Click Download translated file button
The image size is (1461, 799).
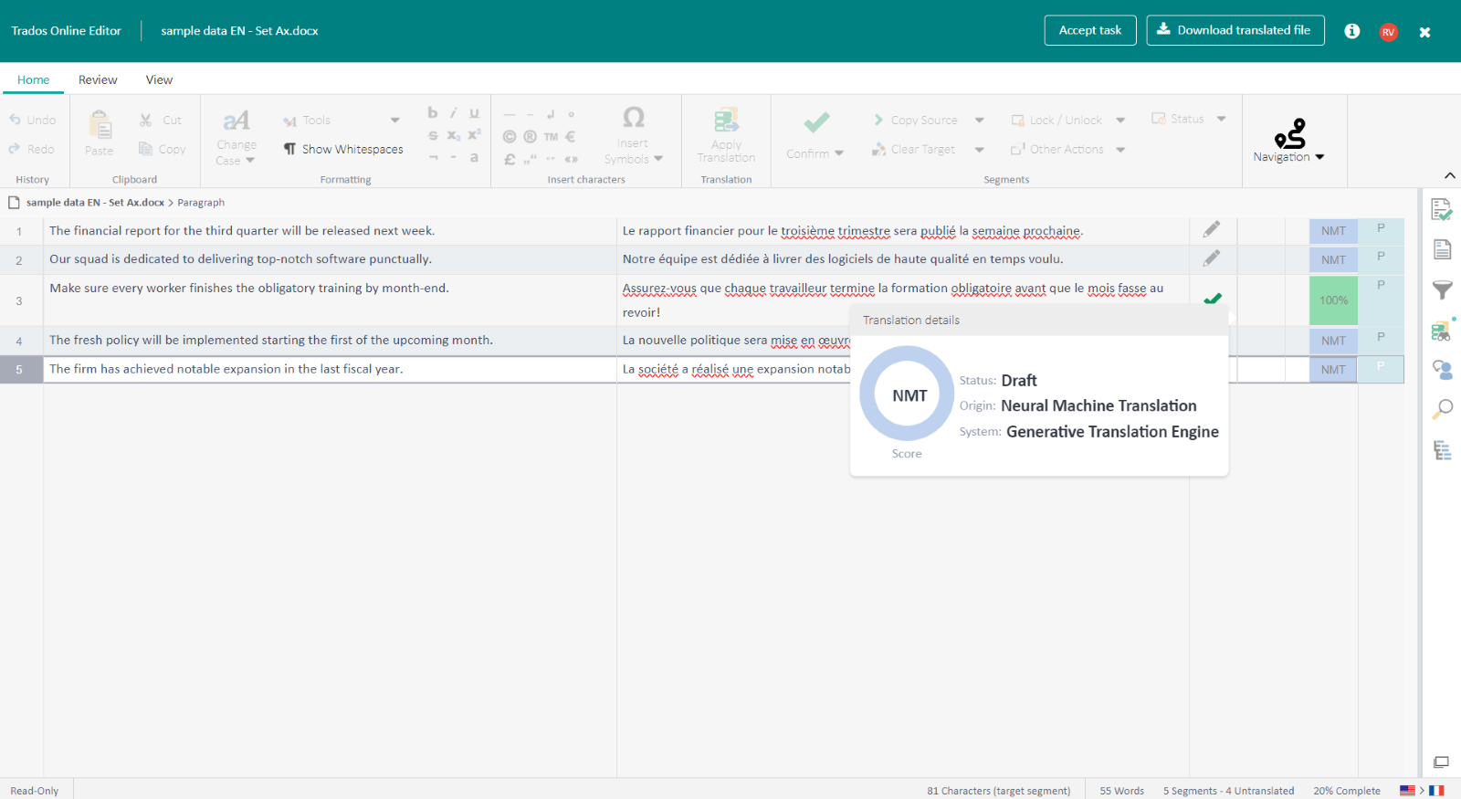[x=1235, y=30]
